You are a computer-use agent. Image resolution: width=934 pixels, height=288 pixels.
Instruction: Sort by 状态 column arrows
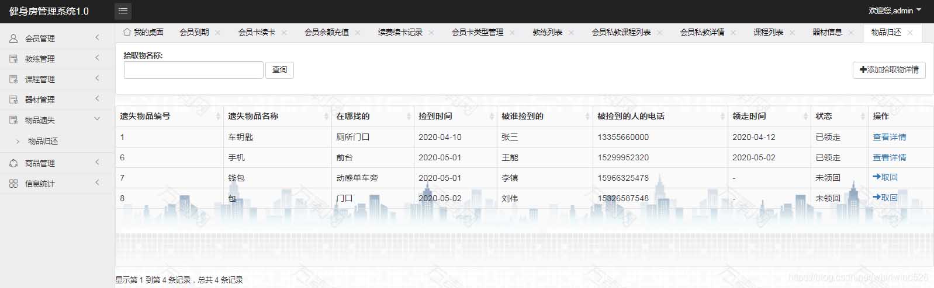click(x=863, y=117)
